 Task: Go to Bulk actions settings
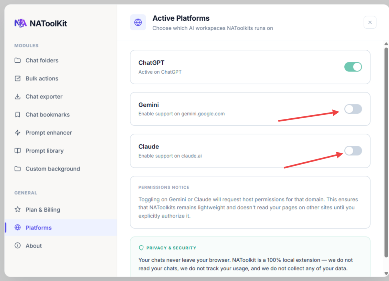point(61,79)
